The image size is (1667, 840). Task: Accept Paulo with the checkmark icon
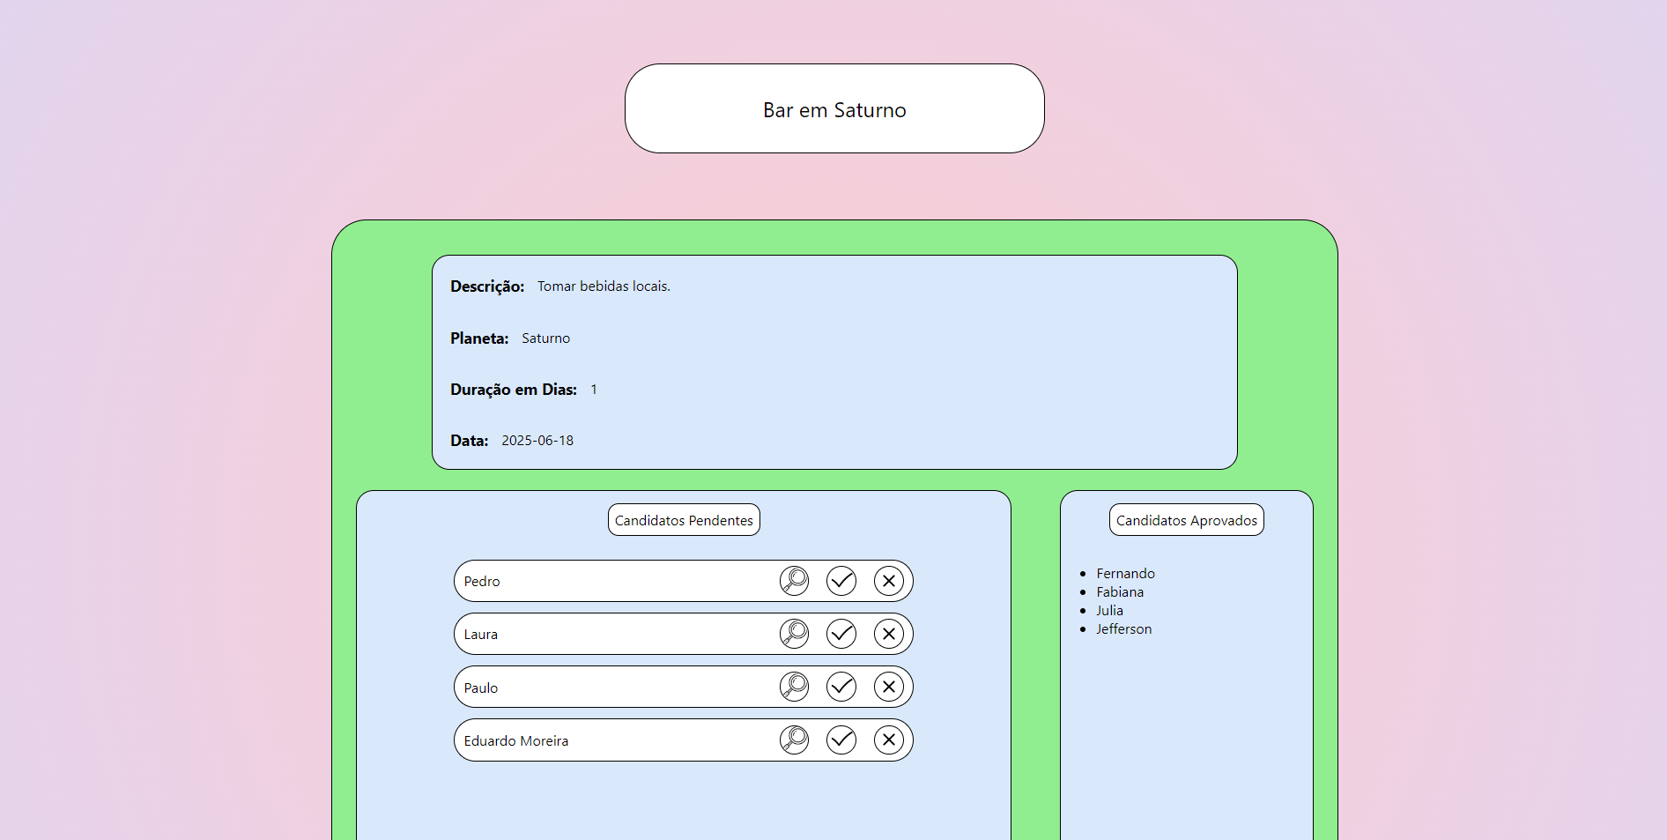tap(841, 687)
